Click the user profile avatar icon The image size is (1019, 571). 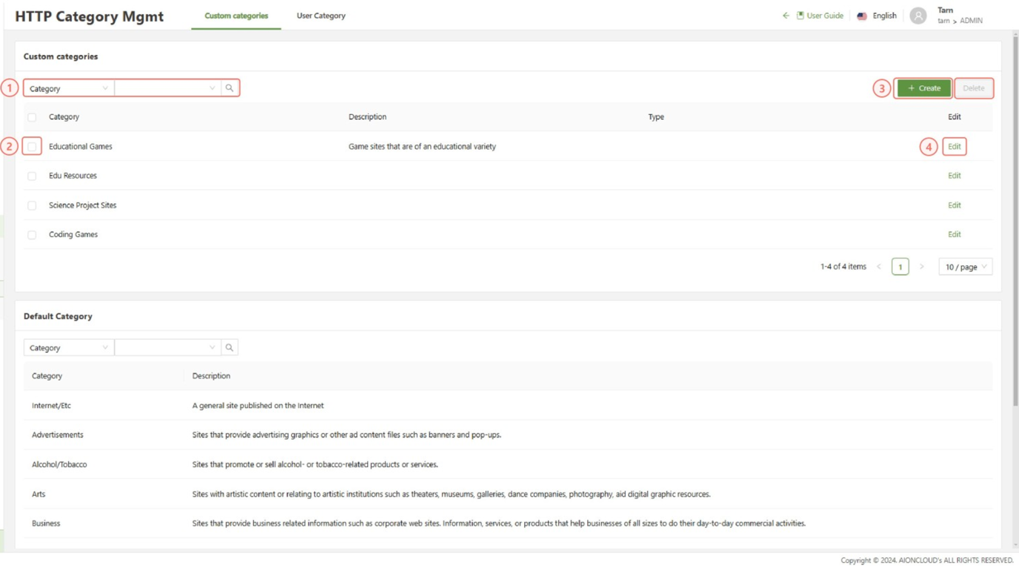[918, 16]
